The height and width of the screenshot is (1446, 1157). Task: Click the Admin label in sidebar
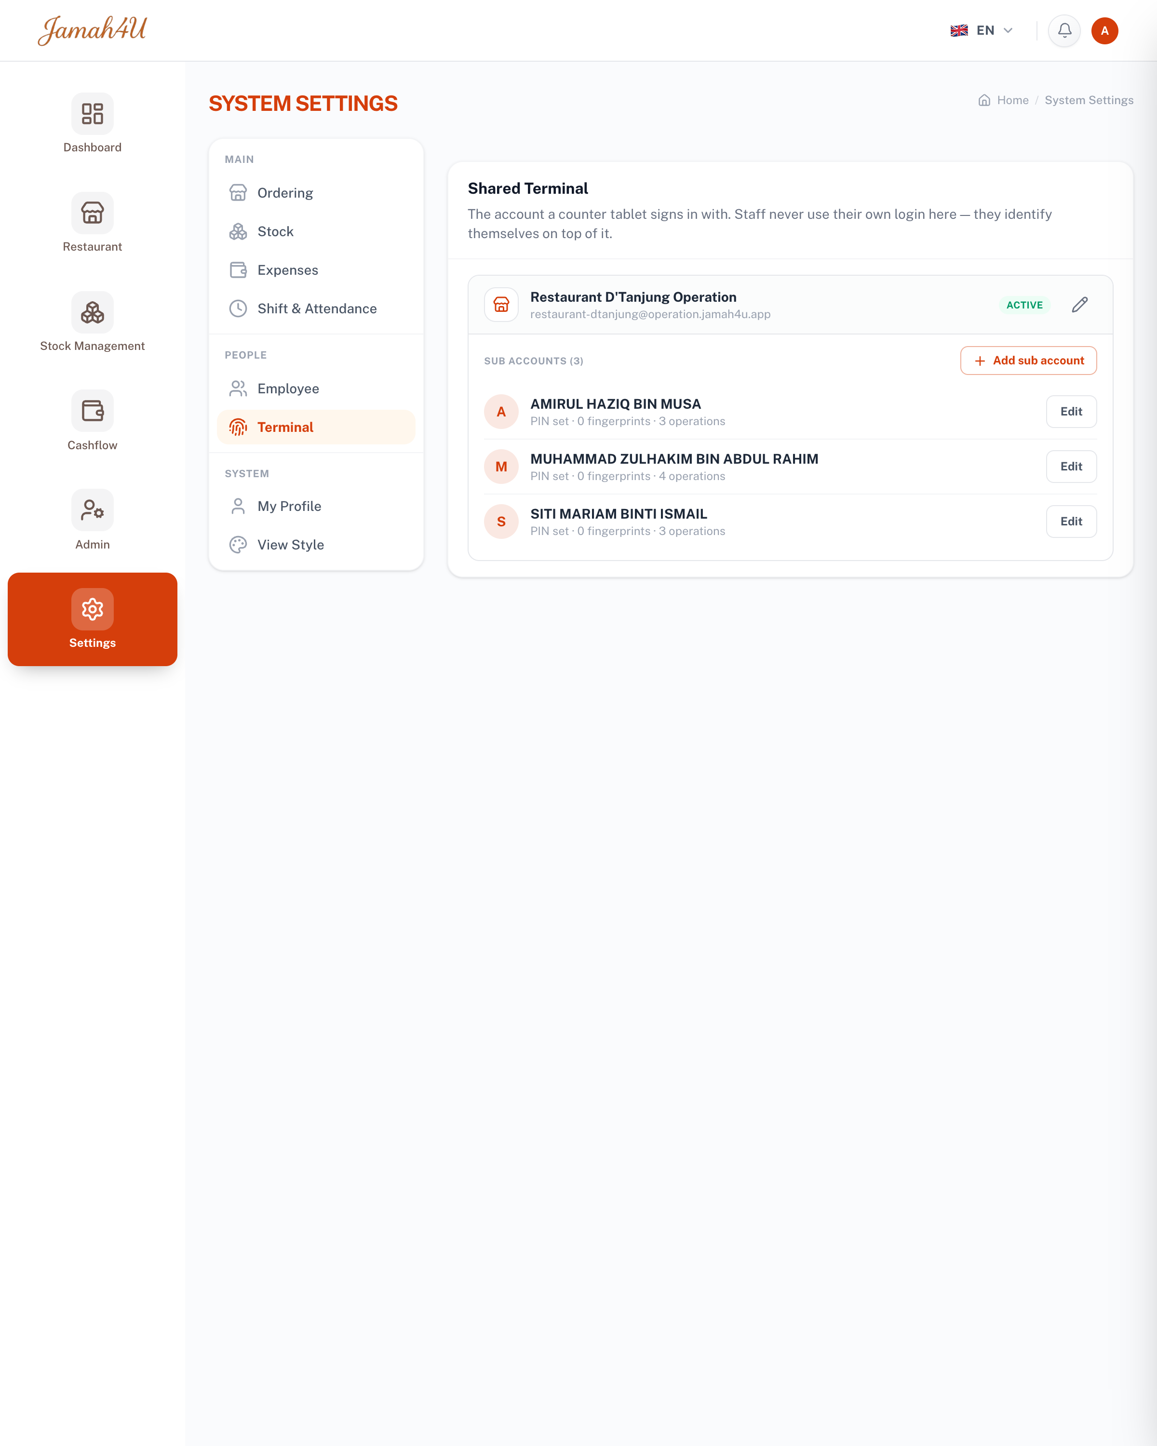[93, 545]
